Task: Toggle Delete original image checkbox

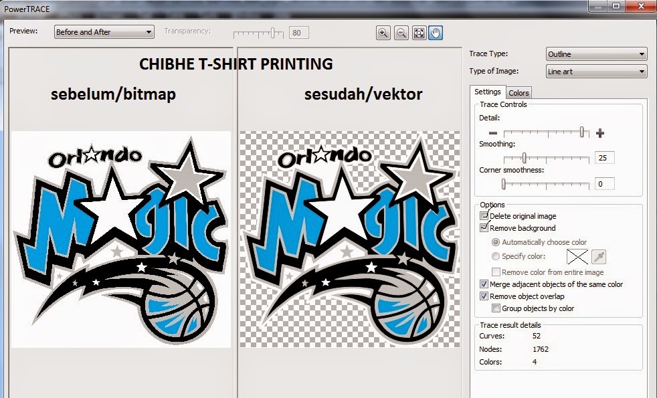Action: [x=484, y=216]
